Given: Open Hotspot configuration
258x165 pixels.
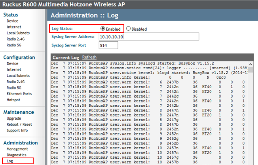Looking at the screenshot, I should point(13,100).
